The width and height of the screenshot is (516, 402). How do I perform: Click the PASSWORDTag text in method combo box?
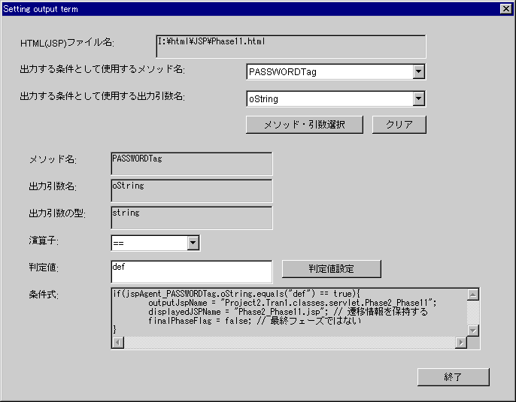click(x=283, y=72)
